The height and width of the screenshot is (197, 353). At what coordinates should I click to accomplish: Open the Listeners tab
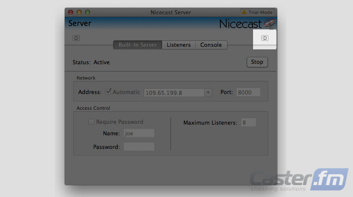click(179, 45)
